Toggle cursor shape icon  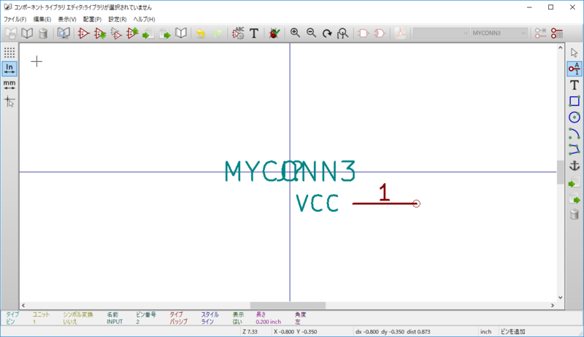coord(9,101)
